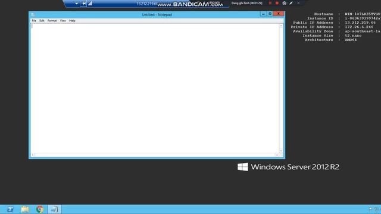Activate the Bandicam drawing pencil tool
The height and width of the screenshot is (214, 381).
pos(291,3)
